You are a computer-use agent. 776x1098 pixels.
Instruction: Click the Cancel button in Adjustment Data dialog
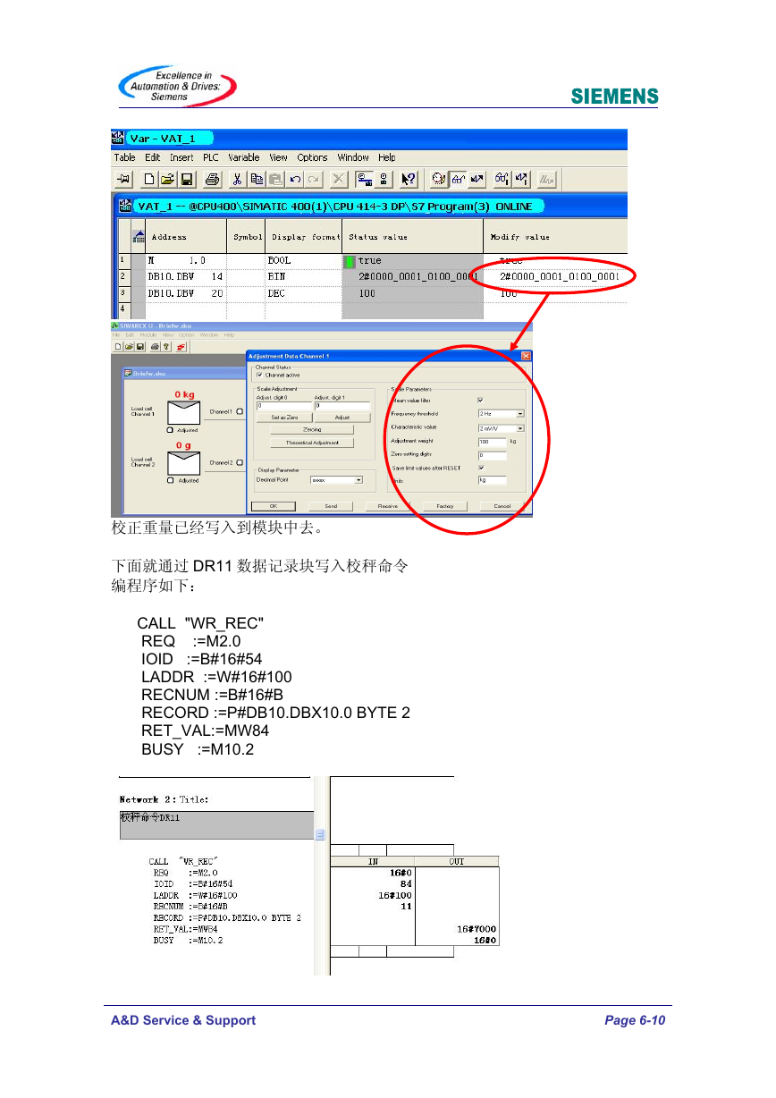[x=502, y=506]
